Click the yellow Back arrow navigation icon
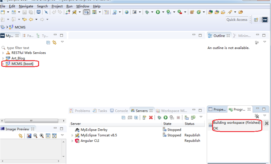 point(31,20)
